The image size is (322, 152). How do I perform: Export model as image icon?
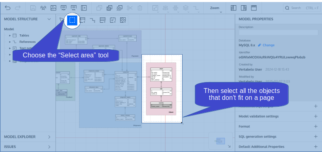pyautogui.click(x=54, y=8)
